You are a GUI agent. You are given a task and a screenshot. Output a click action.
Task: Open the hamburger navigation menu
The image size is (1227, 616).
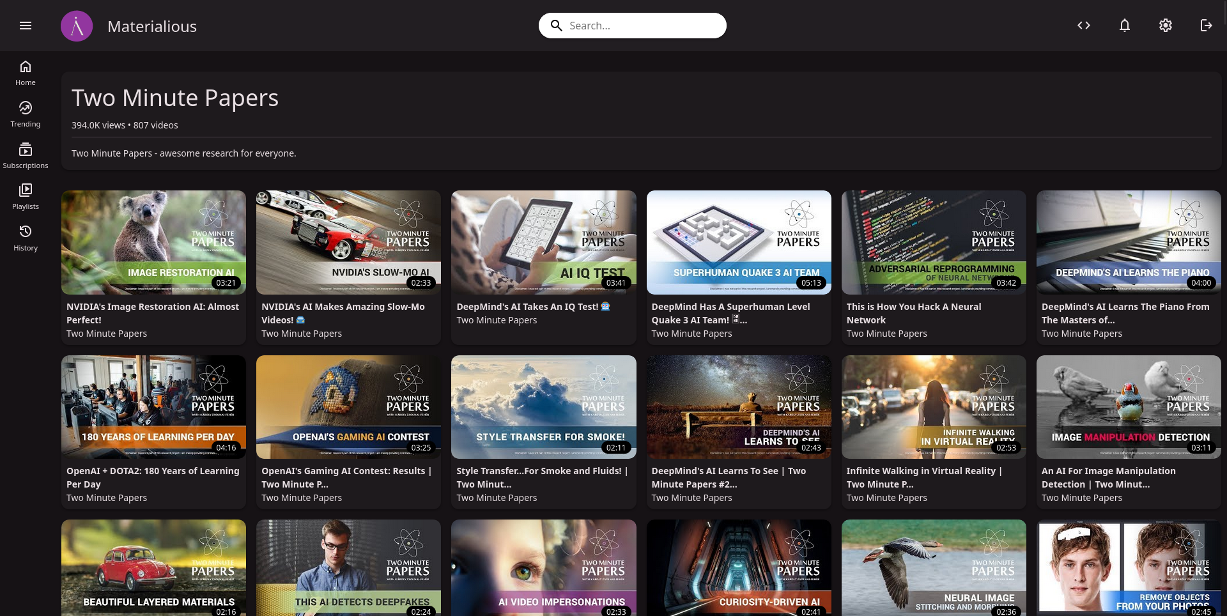pyautogui.click(x=26, y=26)
